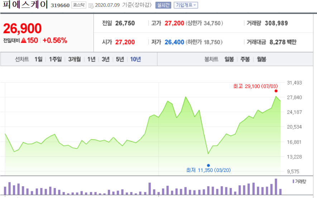Select the 1일 line chart tab
The image size is (317, 198).
[38, 59]
